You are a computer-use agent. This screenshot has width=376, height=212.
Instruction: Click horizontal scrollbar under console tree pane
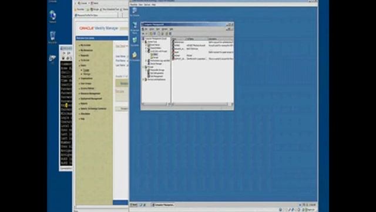coord(155,104)
